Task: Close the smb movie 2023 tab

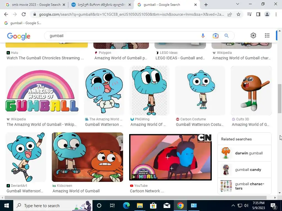Action: [x=64, y=5]
